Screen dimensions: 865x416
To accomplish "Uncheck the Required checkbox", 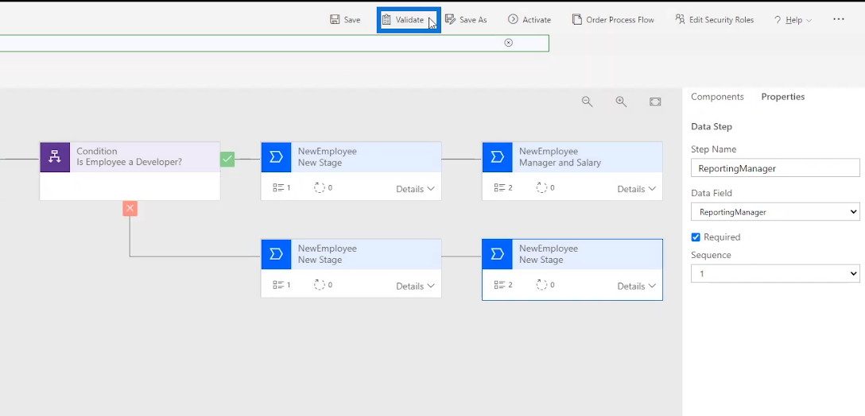I will pyautogui.click(x=696, y=237).
